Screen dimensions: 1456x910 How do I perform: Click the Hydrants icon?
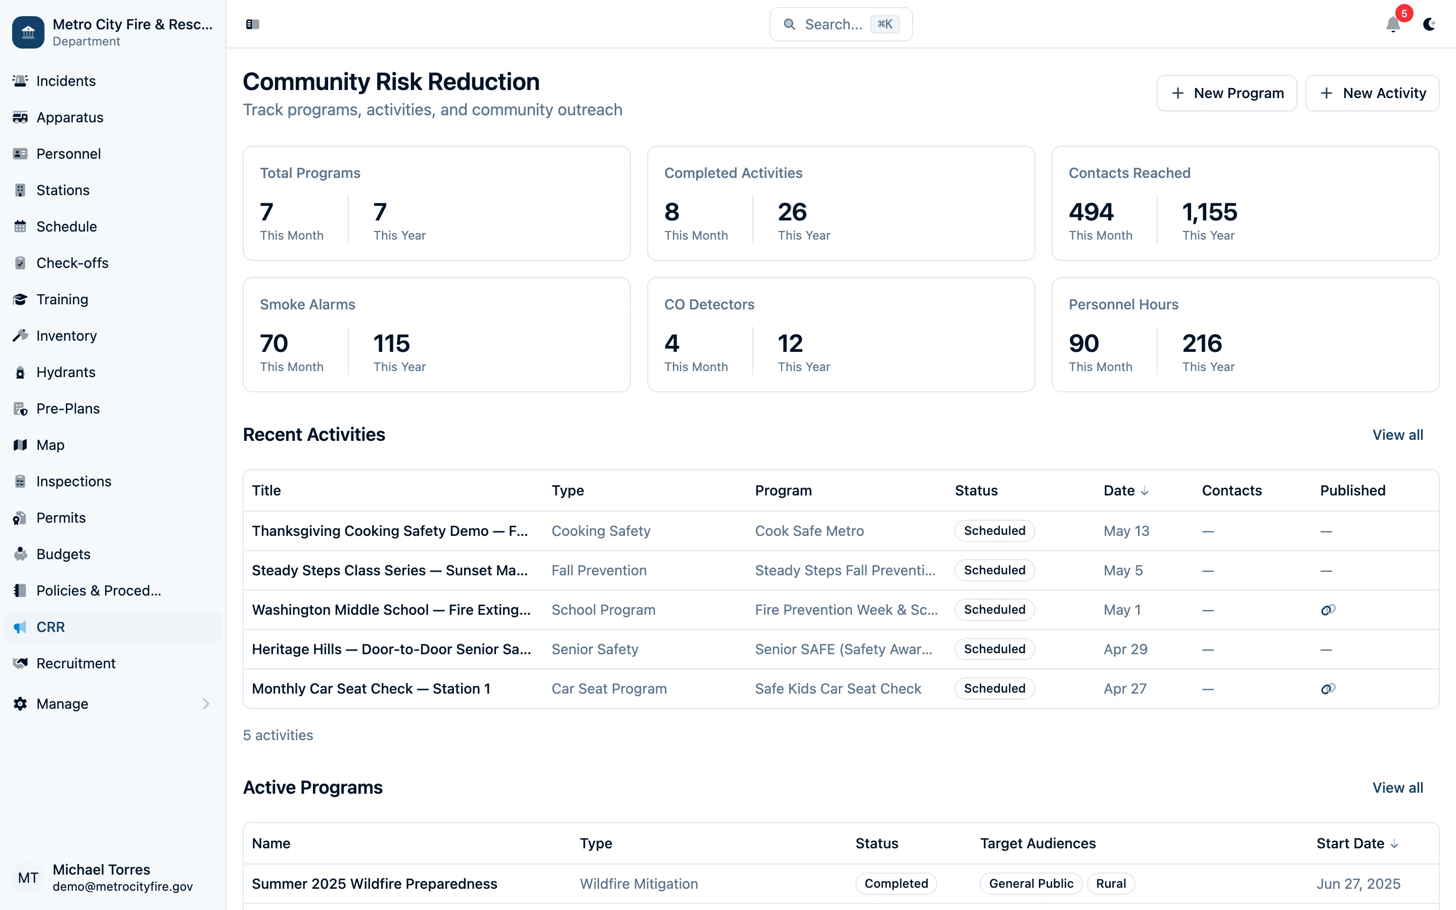tap(20, 372)
